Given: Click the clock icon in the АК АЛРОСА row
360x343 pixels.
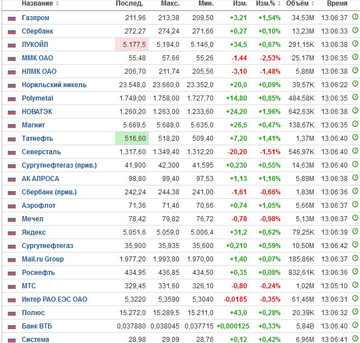Looking at the screenshot, I should (x=355, y=177).
